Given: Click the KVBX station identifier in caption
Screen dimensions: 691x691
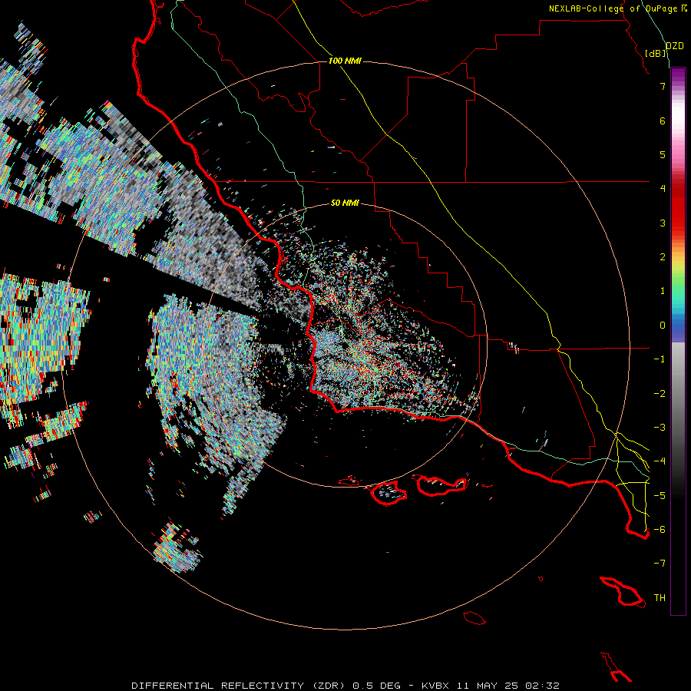Looking at the screenshot, I should (435, 686).
